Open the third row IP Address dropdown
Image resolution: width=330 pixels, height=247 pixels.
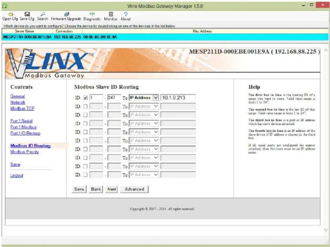(144, 115)
